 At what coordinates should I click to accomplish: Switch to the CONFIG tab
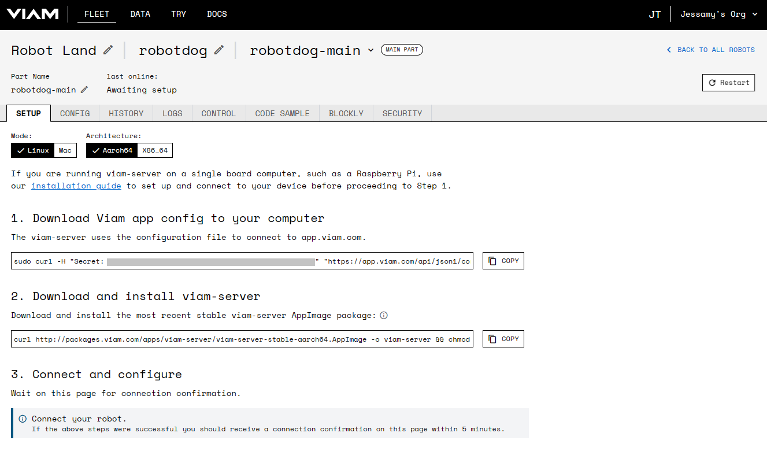pyautogui.click(x=75, y=113)
